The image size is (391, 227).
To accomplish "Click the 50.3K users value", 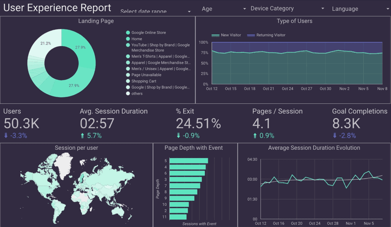I will (x=21, y=123).
